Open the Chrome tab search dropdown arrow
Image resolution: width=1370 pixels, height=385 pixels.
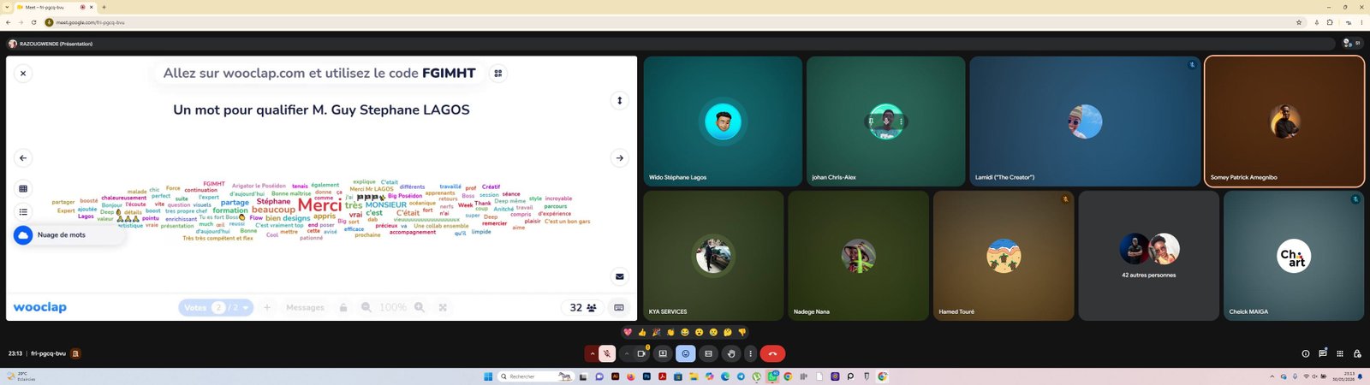coord(7,7)
